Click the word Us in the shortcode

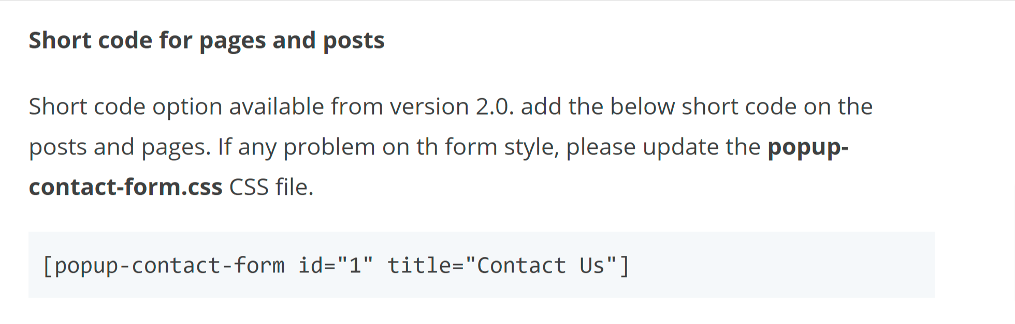[x=592, y=266]
